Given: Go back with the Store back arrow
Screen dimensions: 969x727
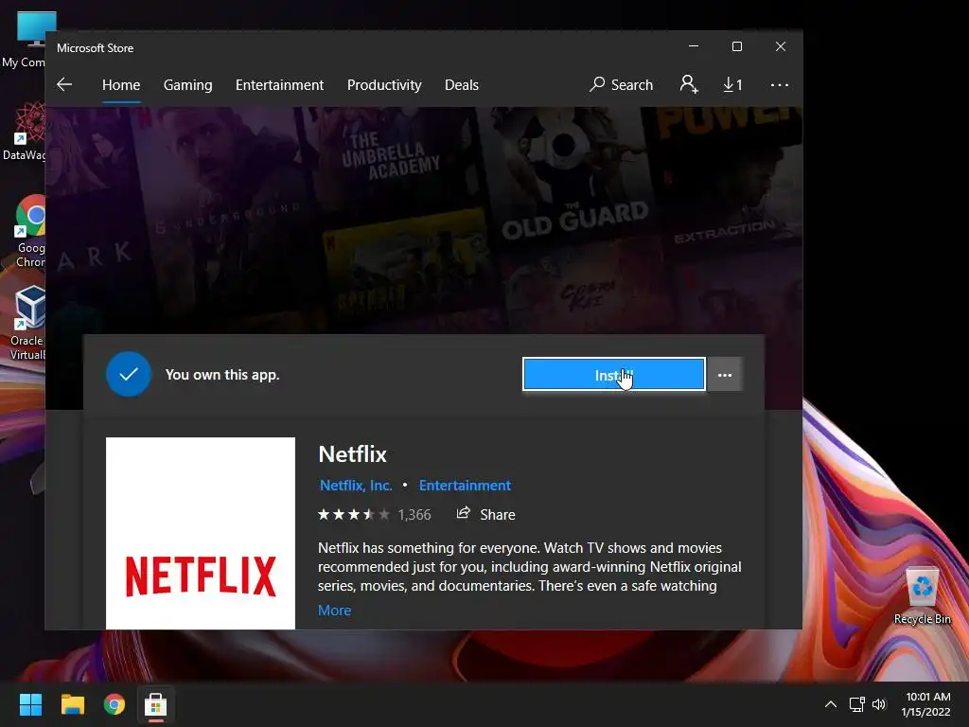Looking at the screenshot, I should [64, 84].
